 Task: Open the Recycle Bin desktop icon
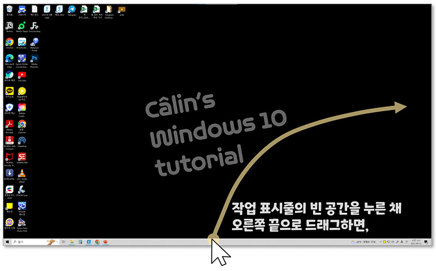pyautogui.click(x=9, y=10)
